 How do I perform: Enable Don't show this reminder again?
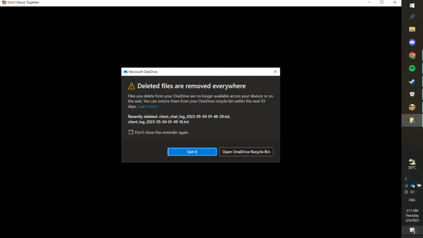(x=131, y=132)
